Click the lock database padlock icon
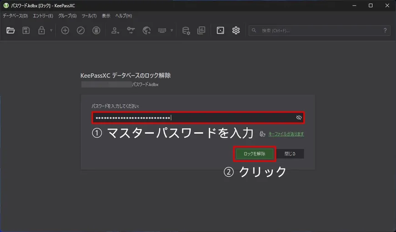 pyautogui.click(x=42, y=30)
